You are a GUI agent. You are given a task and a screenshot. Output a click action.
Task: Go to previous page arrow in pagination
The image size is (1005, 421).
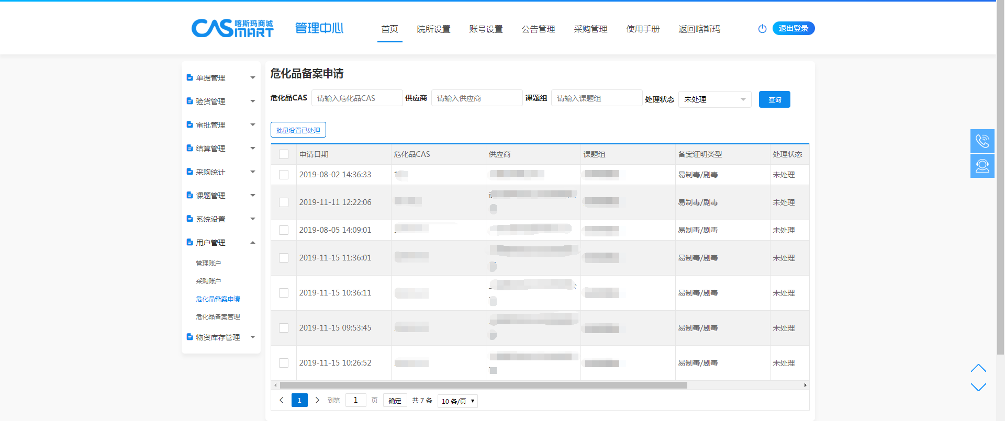click(x=282, y=400)
